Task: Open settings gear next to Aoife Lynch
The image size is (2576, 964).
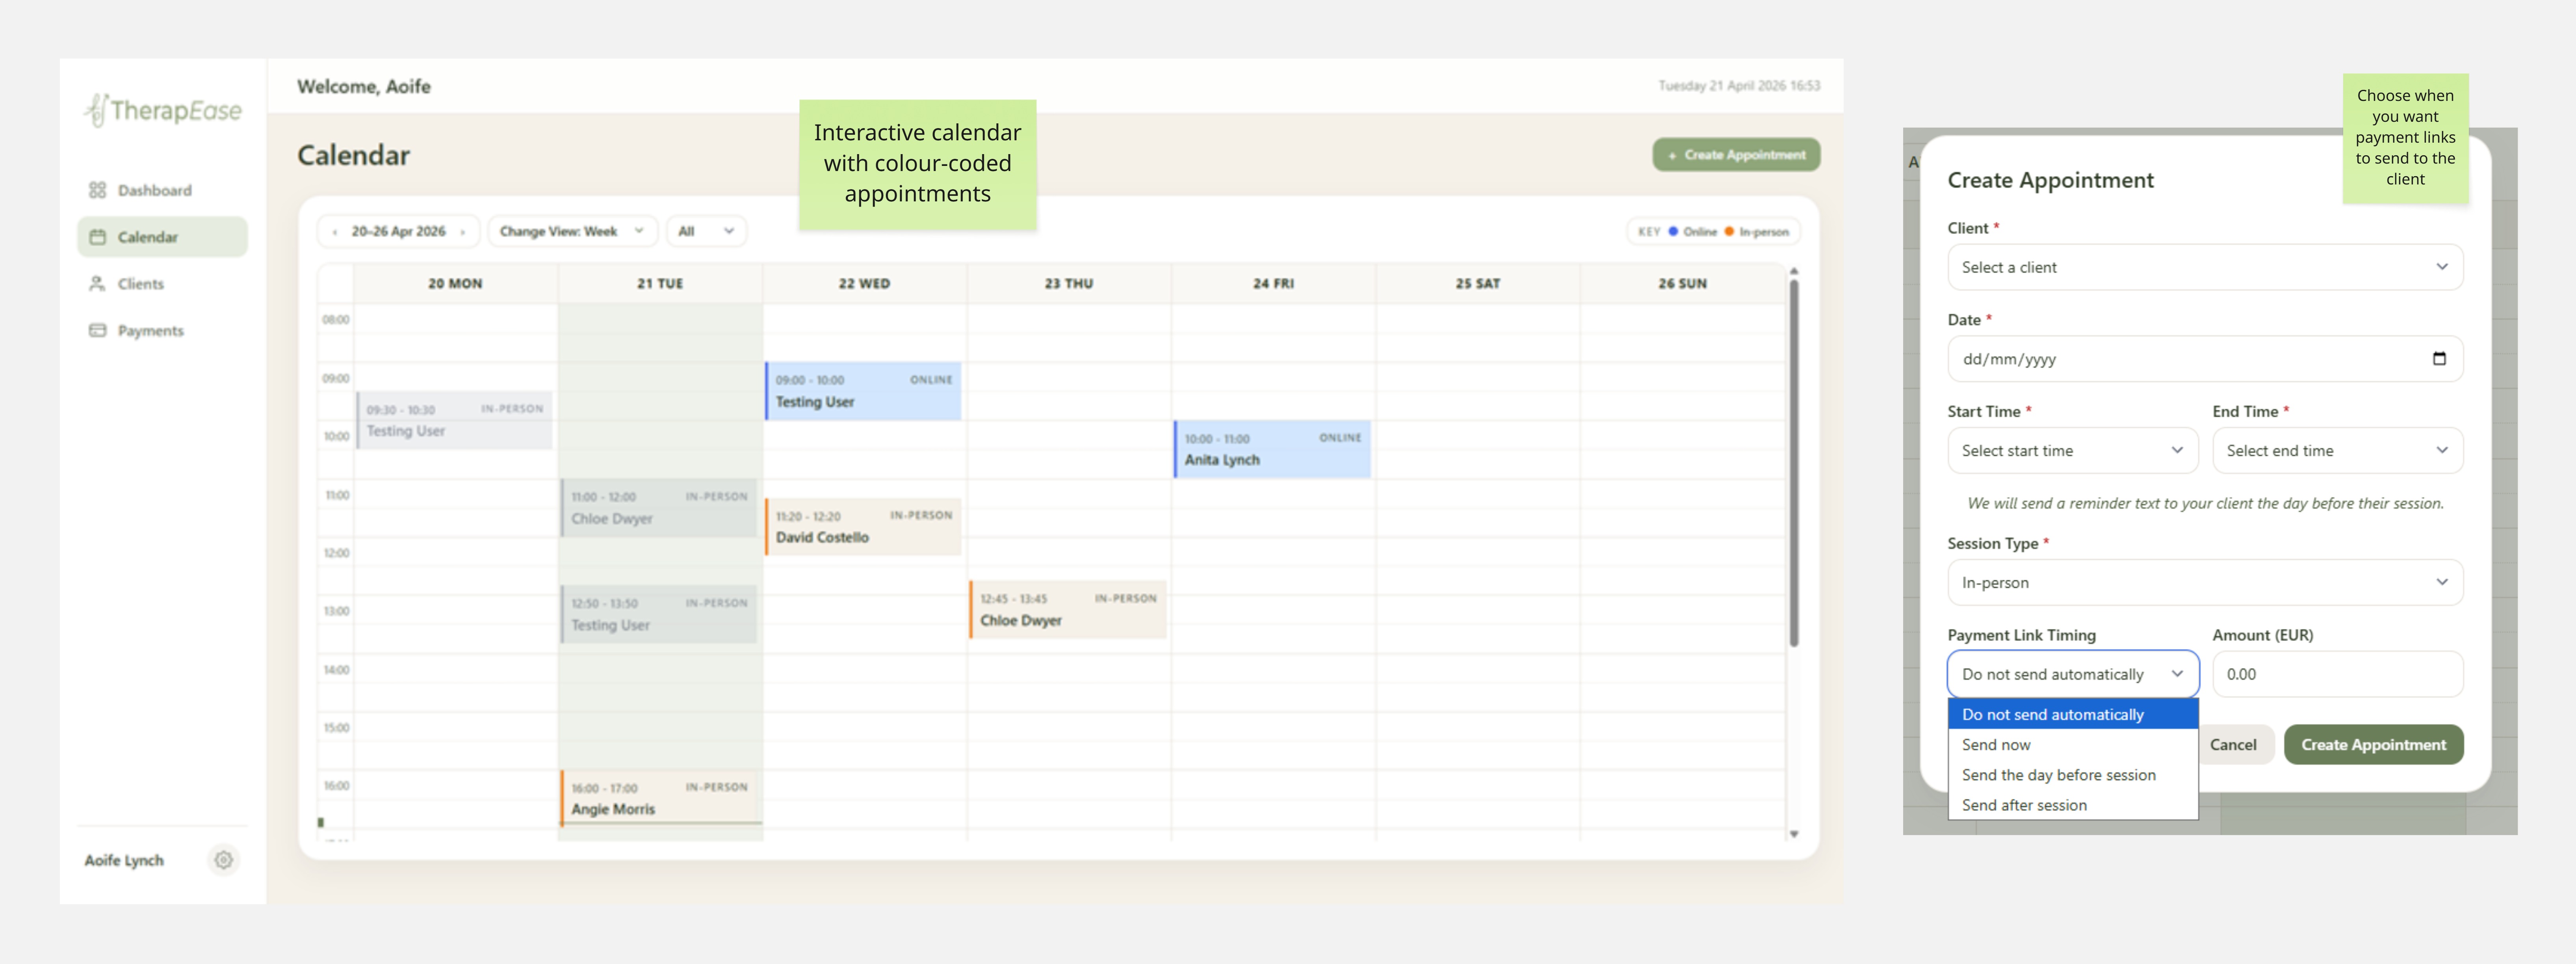Action: tap(224, 860)
